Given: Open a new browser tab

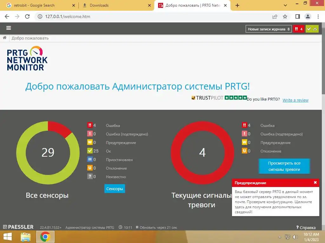Looking at the screenshot, I should (x=237, y=5).
